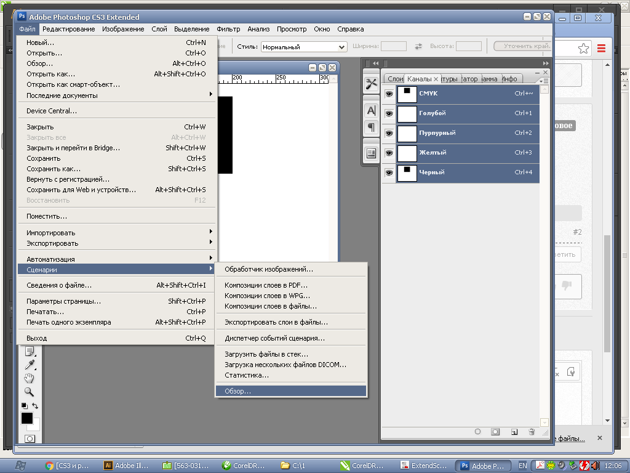
Task: Select the Notes tool in toolbox
Action: pos(30,351)
